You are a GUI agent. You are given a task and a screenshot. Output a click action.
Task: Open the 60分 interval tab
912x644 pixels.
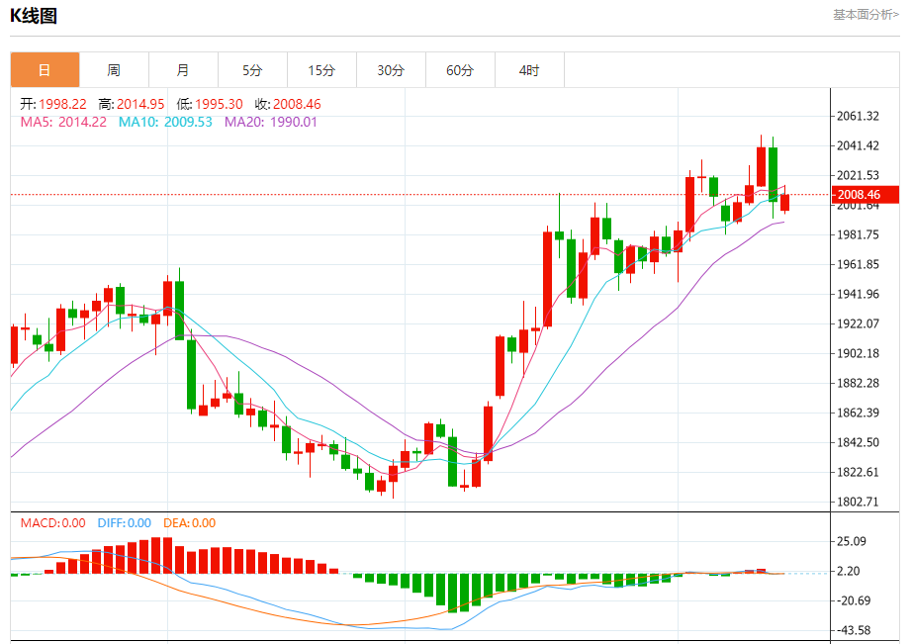460,70
